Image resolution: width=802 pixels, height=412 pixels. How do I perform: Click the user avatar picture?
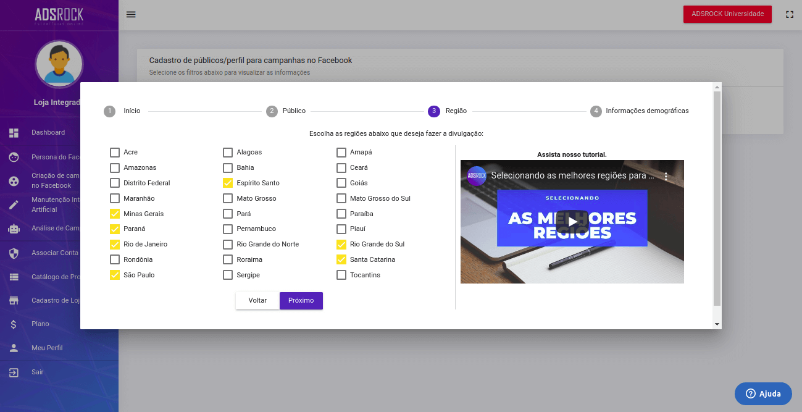click(x=59, y=64)
